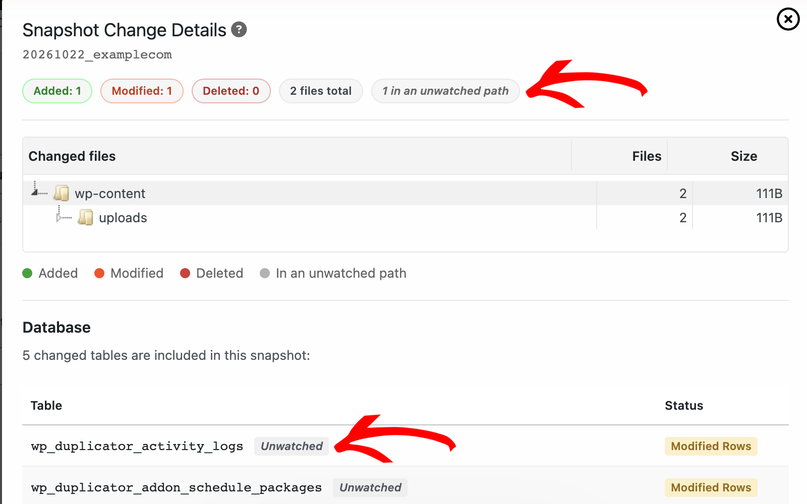This screenshot has height=504, width=807.
Task: Select the Added: 1 badge
Action: 57,91
